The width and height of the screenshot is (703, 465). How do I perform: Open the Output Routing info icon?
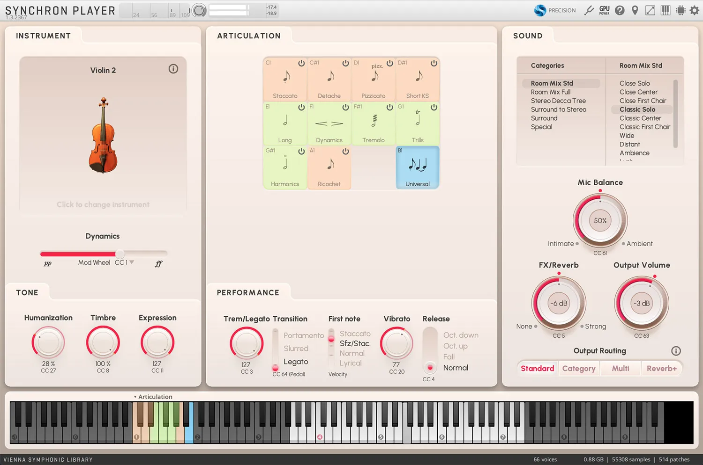[676, 351]
